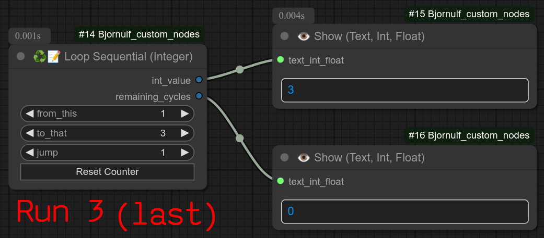
Task: Collapse node #15 using its gray dot
Action: [284, 36]
